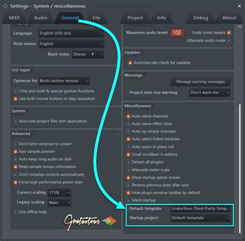Open the Cursors scaling 175% dropdown

tap(59, 192)
